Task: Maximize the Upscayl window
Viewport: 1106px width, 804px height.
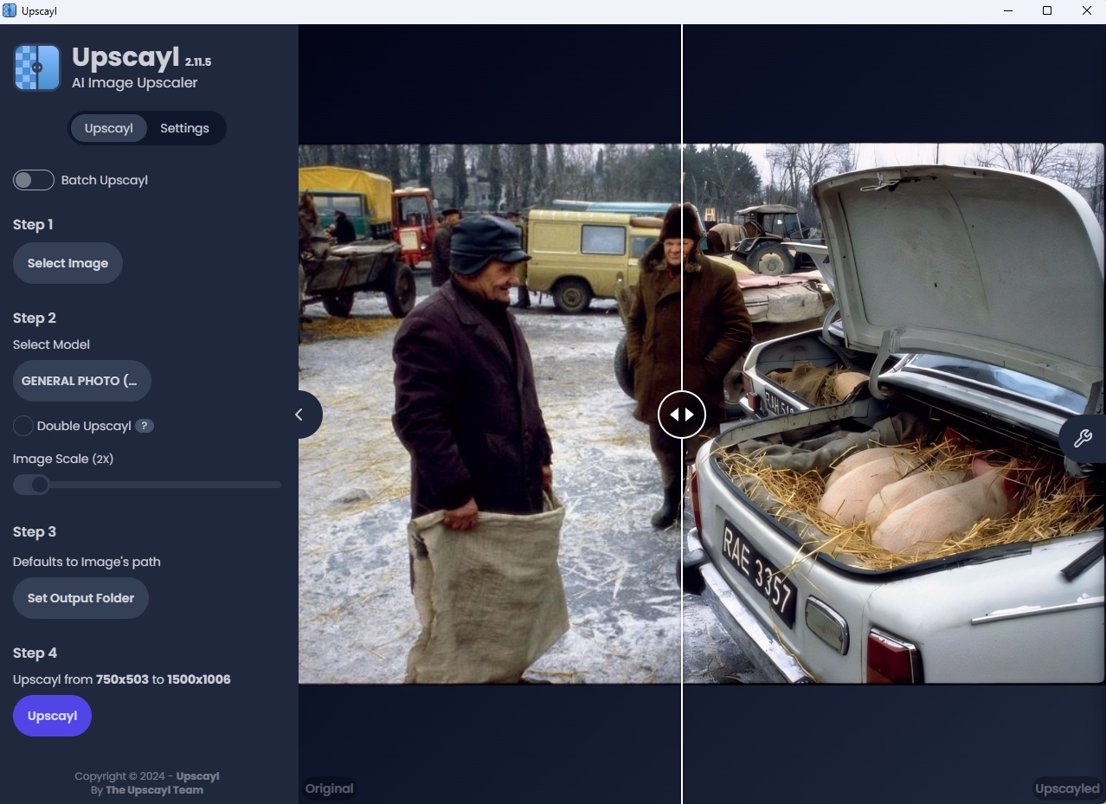Action: pos(1046,10)
